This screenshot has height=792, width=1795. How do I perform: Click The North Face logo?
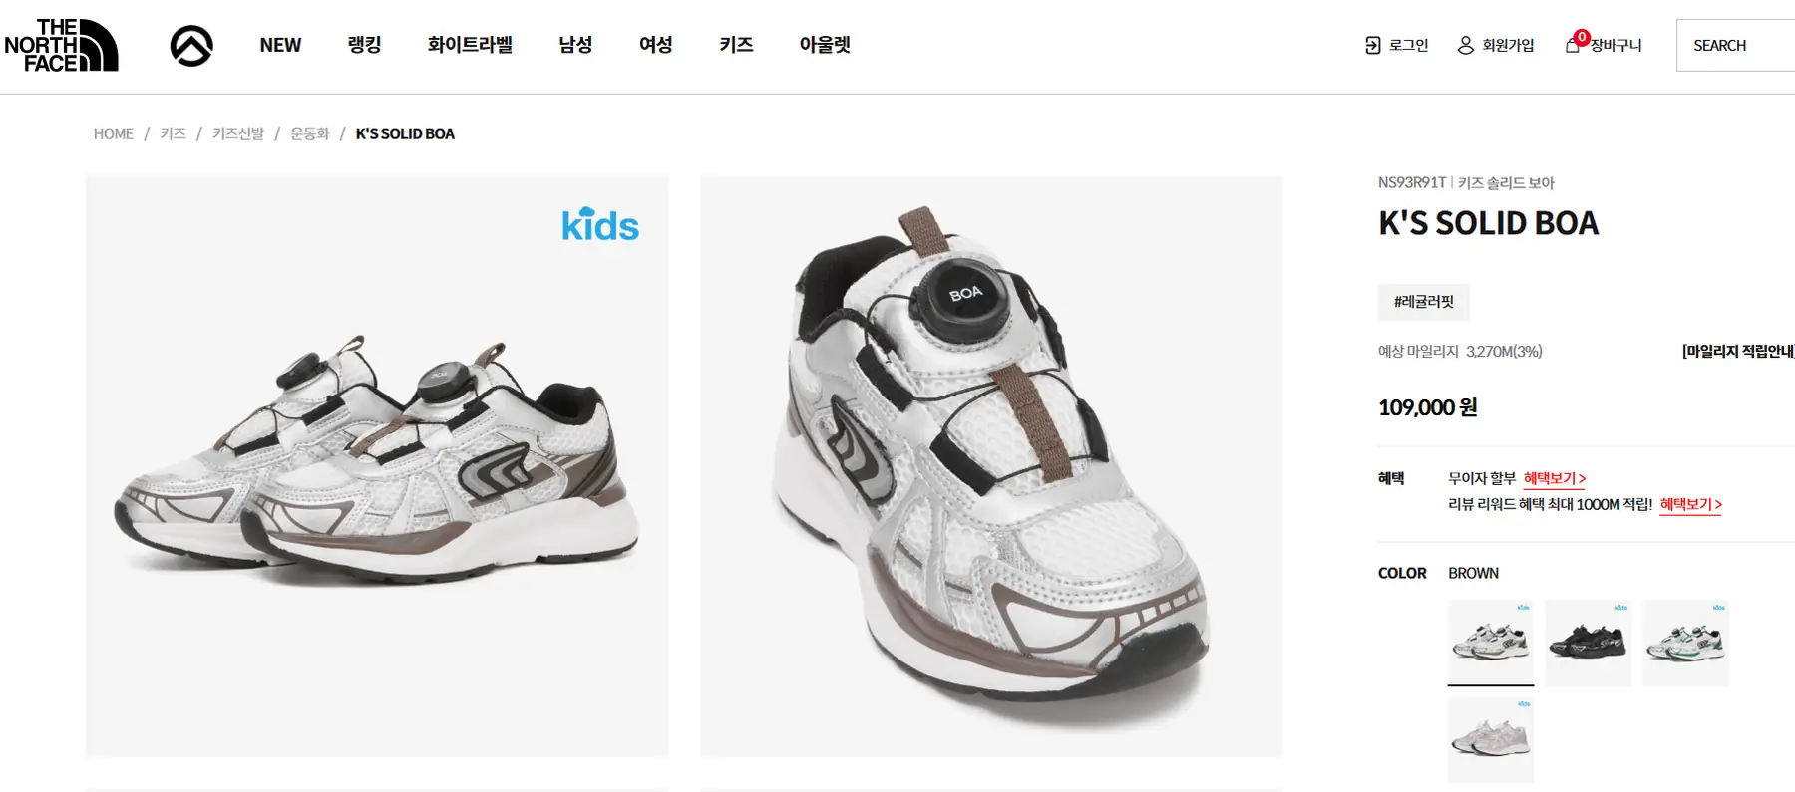coord(61,45)
